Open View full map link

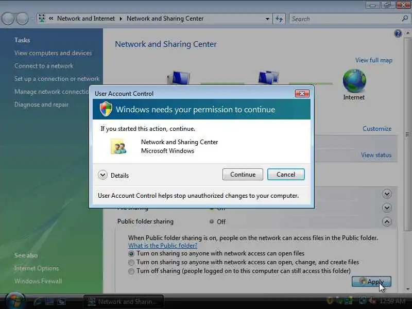(x=374, y=60)
